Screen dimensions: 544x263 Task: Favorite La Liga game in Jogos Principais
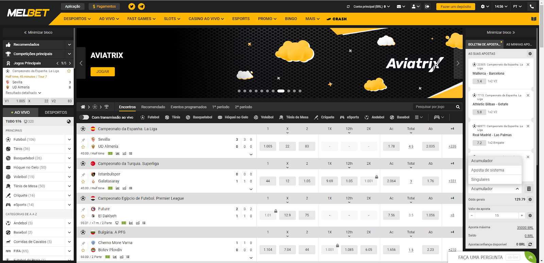point(69,71)
